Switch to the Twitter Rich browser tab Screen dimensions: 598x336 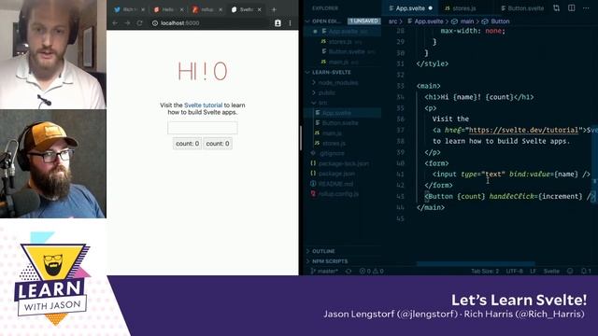pos(129,9)
